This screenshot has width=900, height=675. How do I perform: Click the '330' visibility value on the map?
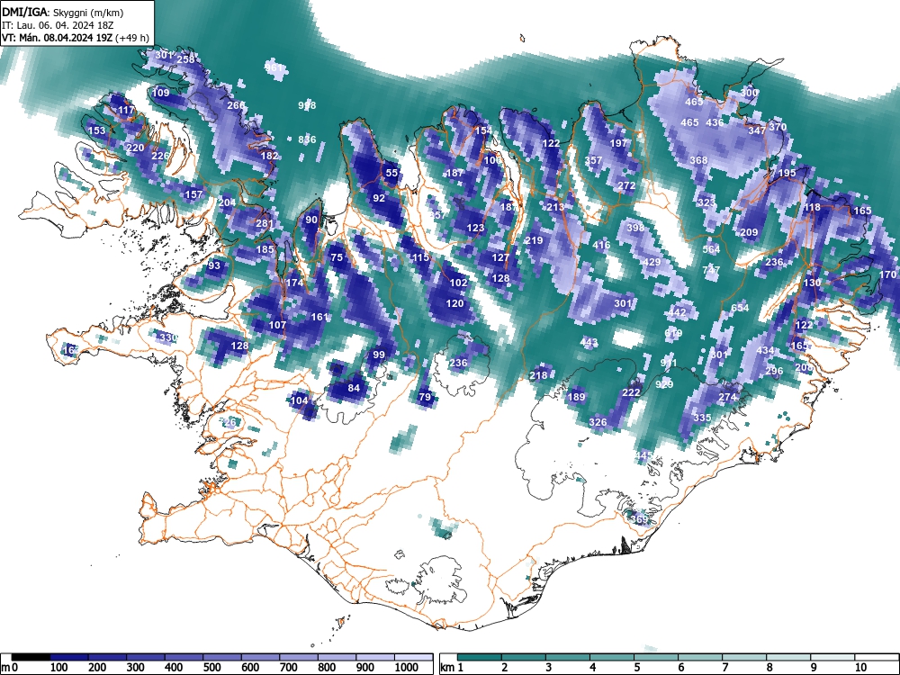pyautogui.click(x=168, y=337)
